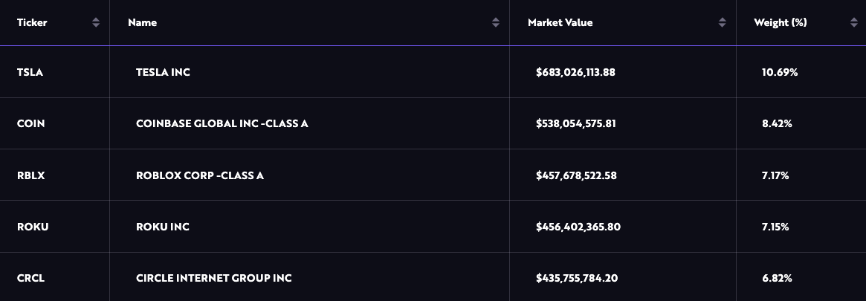Click Tesla market value $683,026,113.88
The width and height of the screenshot is (866, 301).
[575, 73]
